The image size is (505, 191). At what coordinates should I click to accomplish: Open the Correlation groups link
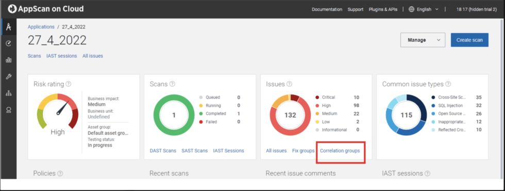340,151
